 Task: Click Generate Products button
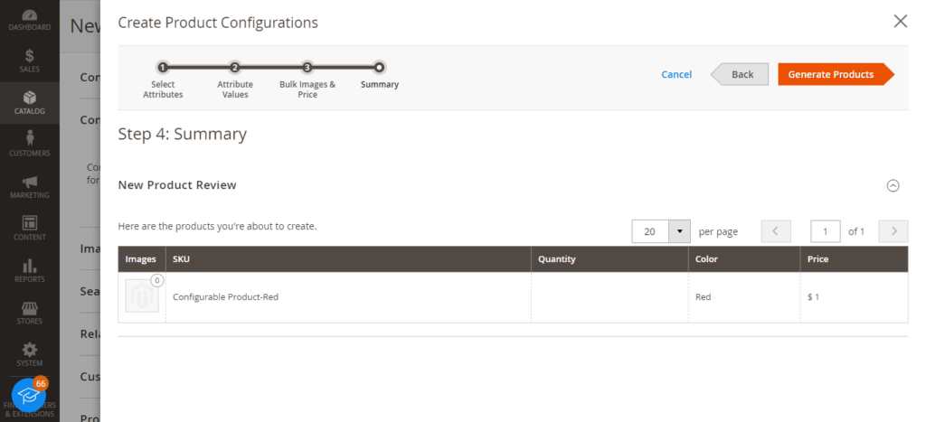[835, 74]
